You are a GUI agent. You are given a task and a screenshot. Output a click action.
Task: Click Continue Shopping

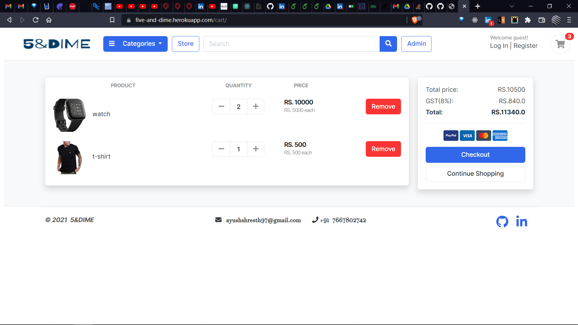[475, 174]
